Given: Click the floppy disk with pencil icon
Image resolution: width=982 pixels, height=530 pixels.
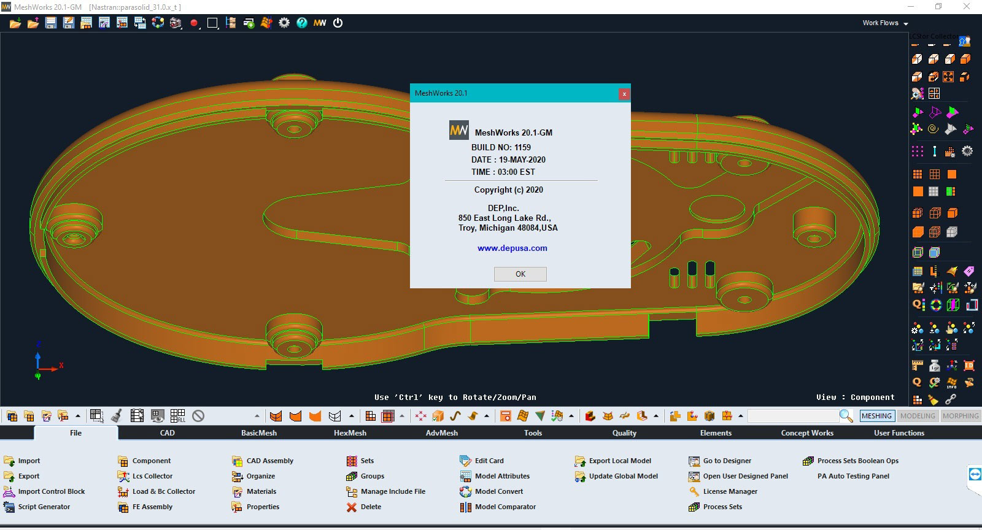Looking at the screenshot, I should tap(69, 23).
